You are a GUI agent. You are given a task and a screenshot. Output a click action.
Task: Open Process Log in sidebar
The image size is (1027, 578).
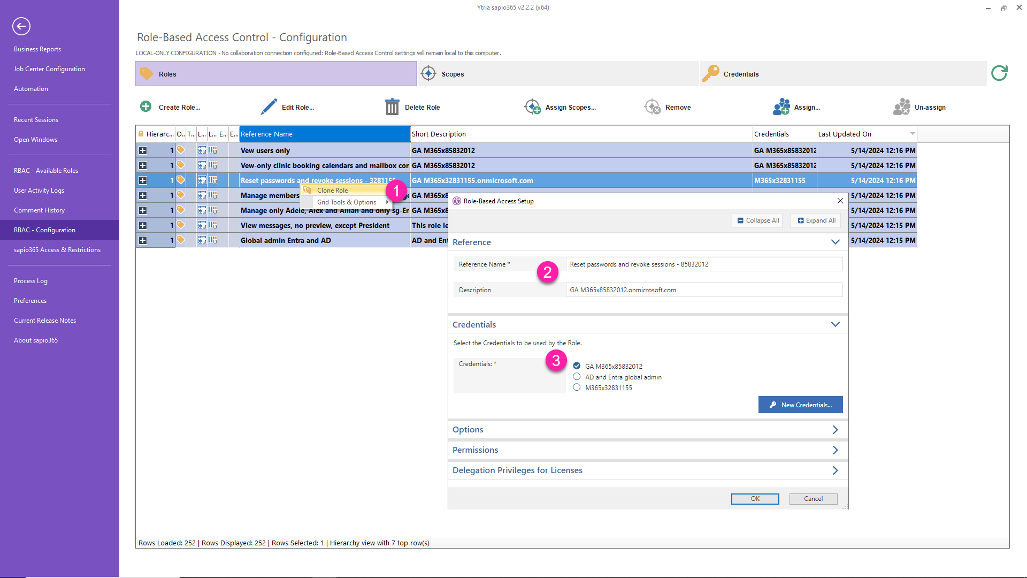pyautogui.click(x=30, y=280)
